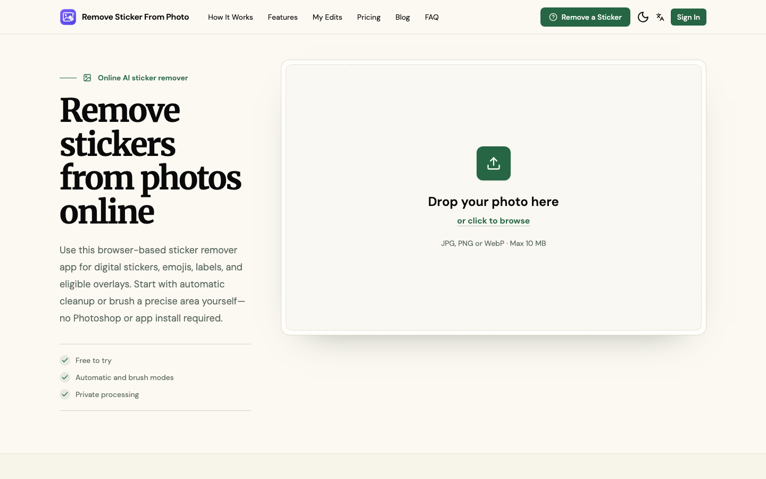Click the 'Drop your photo here' heading

pyautogui.click(x=494, y=202)
